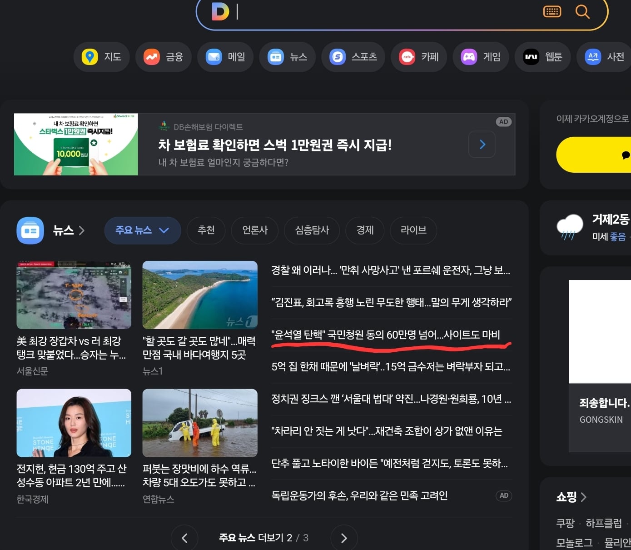631x550 pixels.
Task: Click the 서울신문 source label
Action: click(32, 371)
